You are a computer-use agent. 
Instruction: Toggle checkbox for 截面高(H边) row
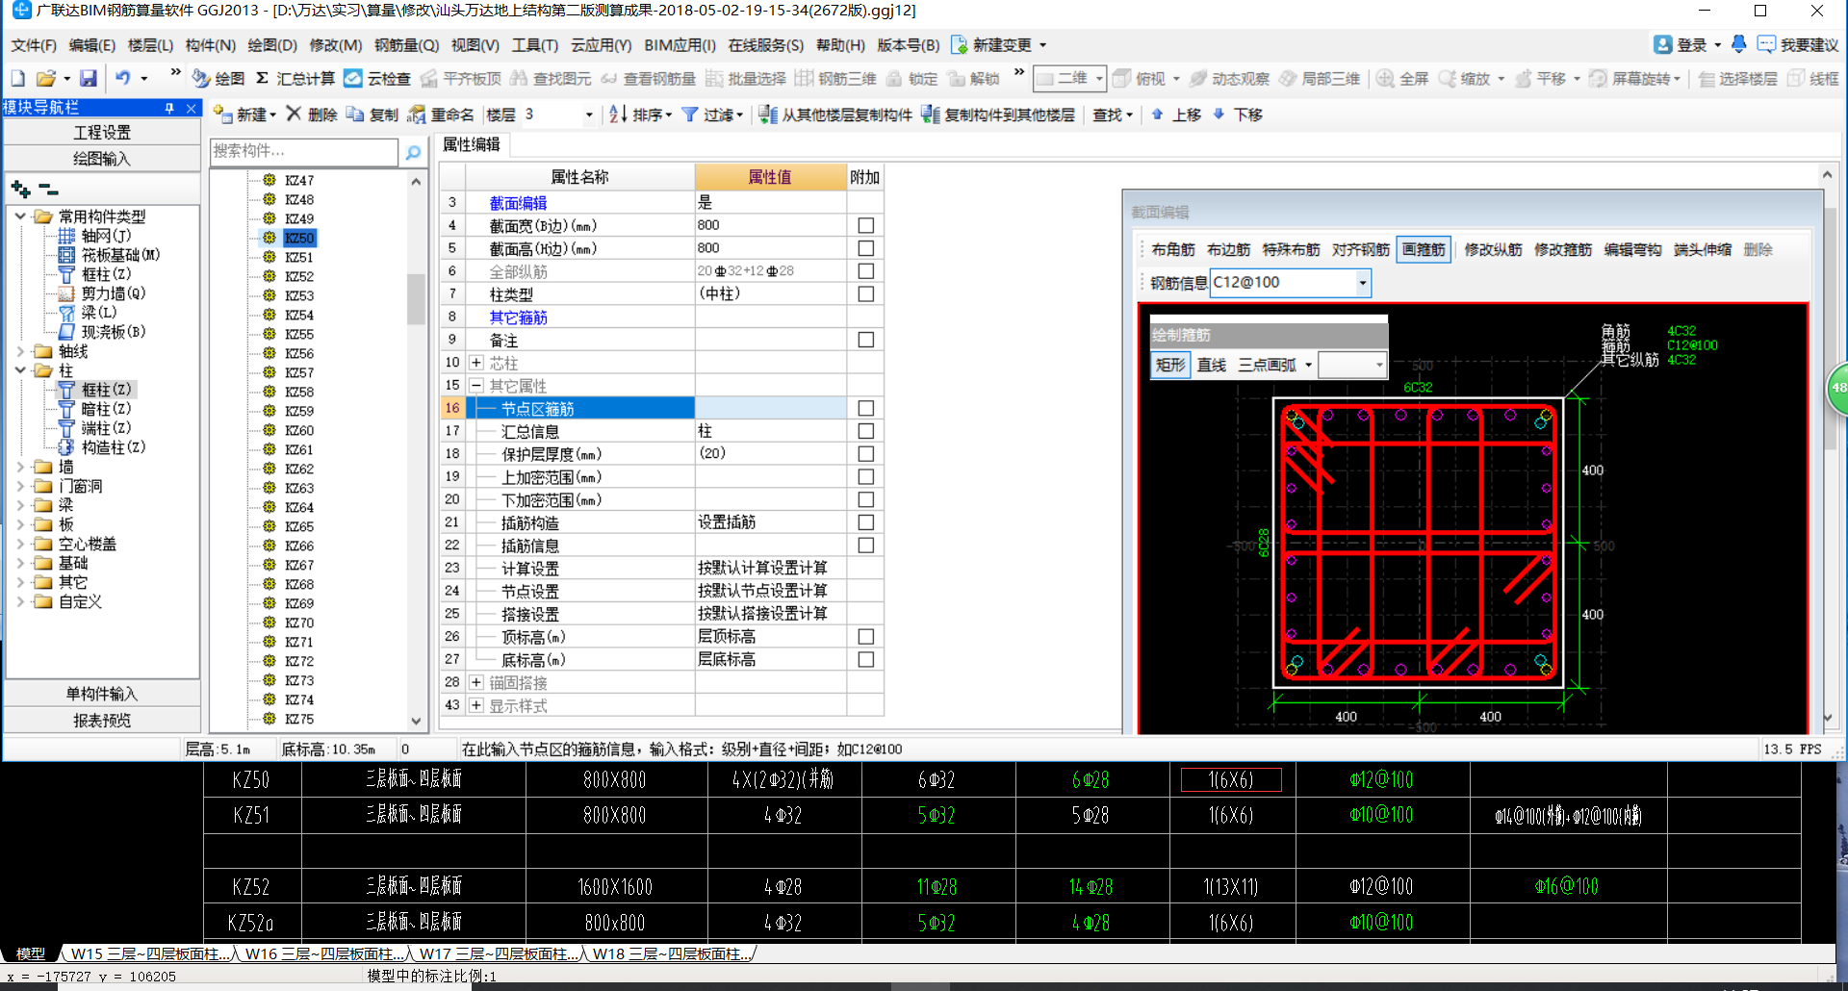click(x=865, y=248)
